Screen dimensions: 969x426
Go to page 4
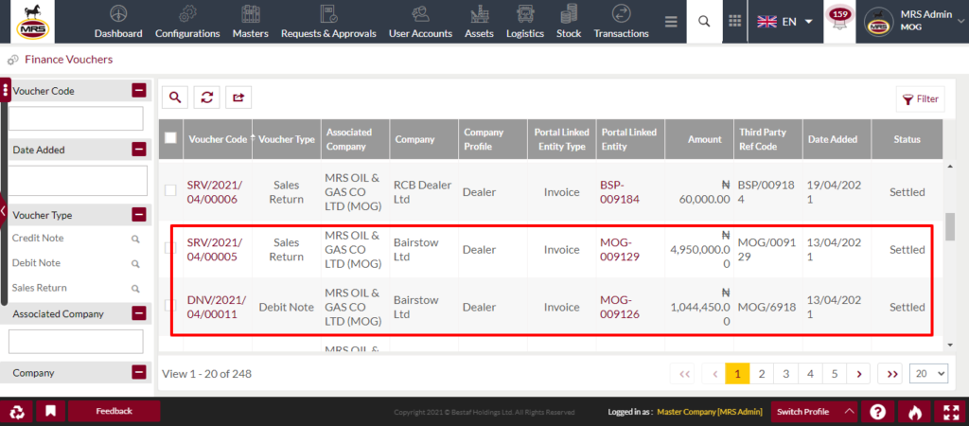(810, 373)
